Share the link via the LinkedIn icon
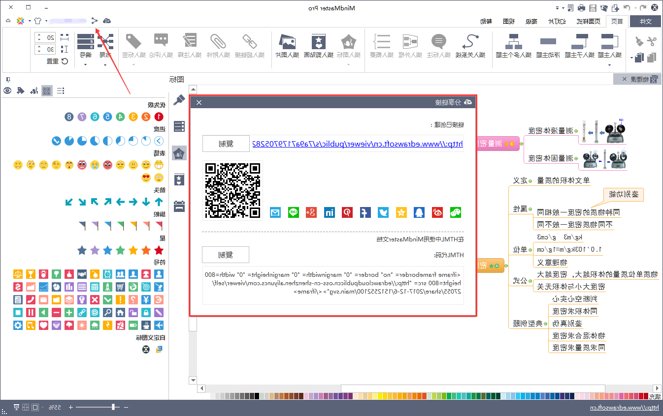Viewport: 663px width, 416px height. click(329, 212)
